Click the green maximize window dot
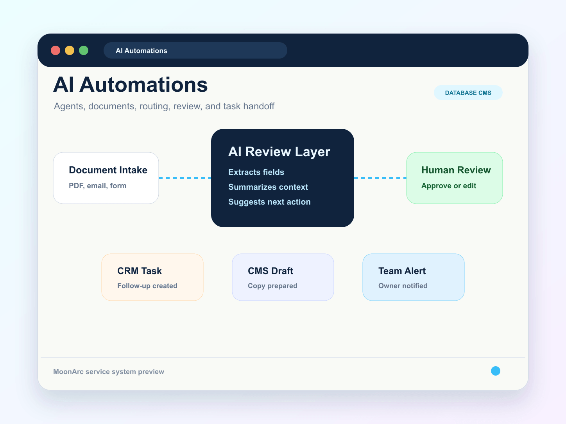 [84, 50]
